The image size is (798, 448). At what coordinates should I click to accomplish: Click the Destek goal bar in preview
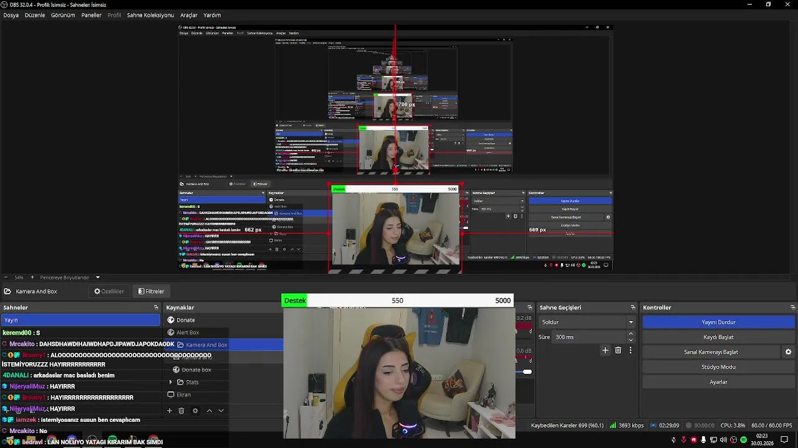[x=397, y=301]
